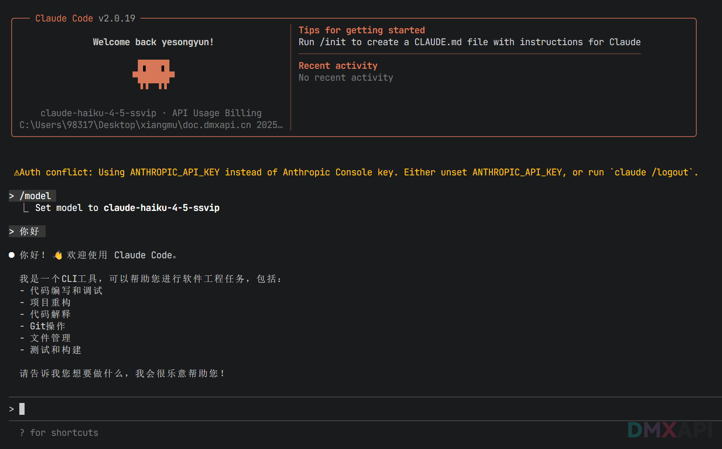Click the white bullet before the reply
This screenshot has height=449, width=722.
point(12,255)
